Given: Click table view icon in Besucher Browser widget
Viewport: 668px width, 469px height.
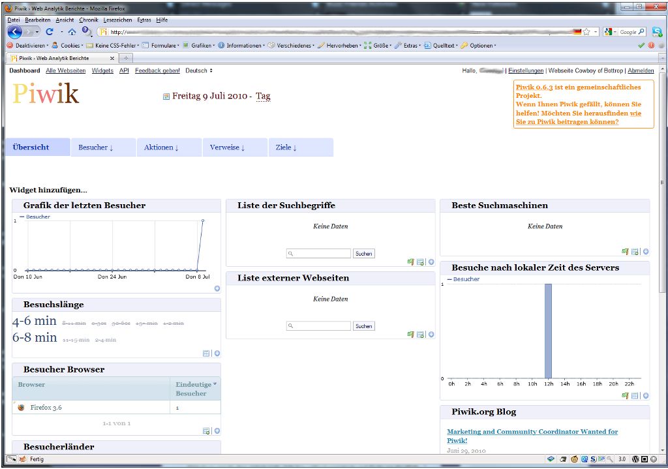Looking at the screenshot, I should pos(206,431).
